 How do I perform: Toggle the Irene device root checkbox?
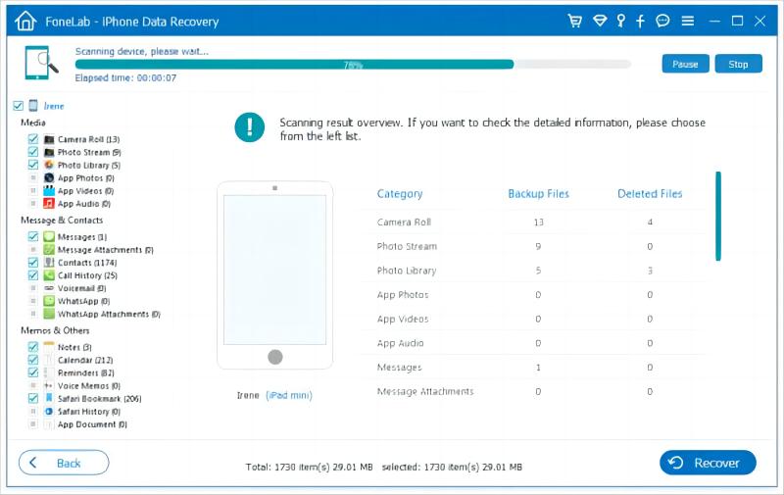pos(17,106)
